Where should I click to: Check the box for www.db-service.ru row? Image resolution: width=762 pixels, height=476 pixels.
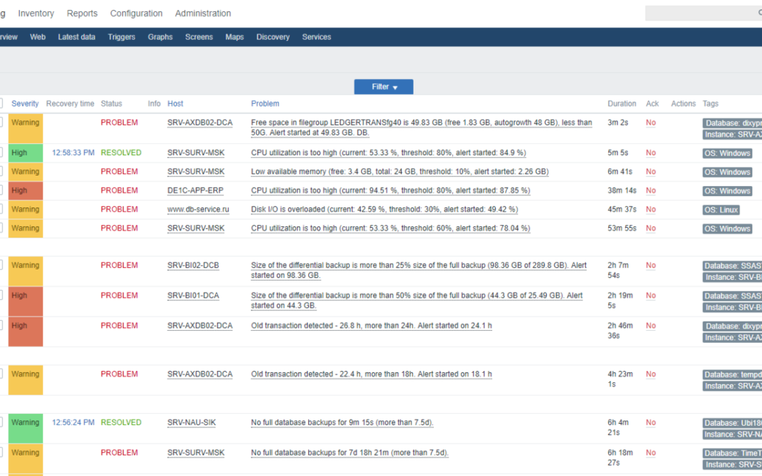(1, 209)
